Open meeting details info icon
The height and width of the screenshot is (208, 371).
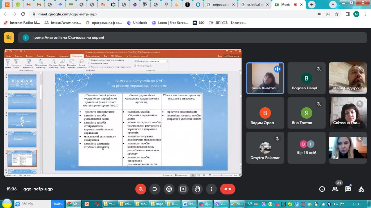(322, 189)
